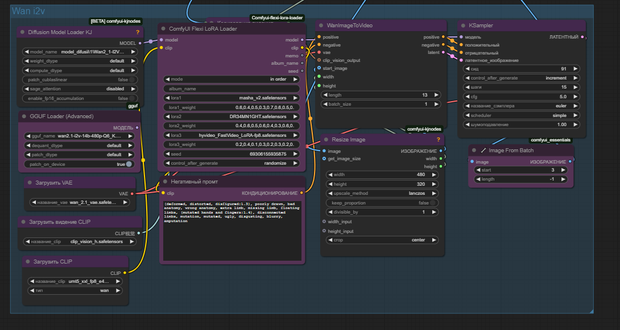Click the comfyui_essentials badge label

click(551, 140)
